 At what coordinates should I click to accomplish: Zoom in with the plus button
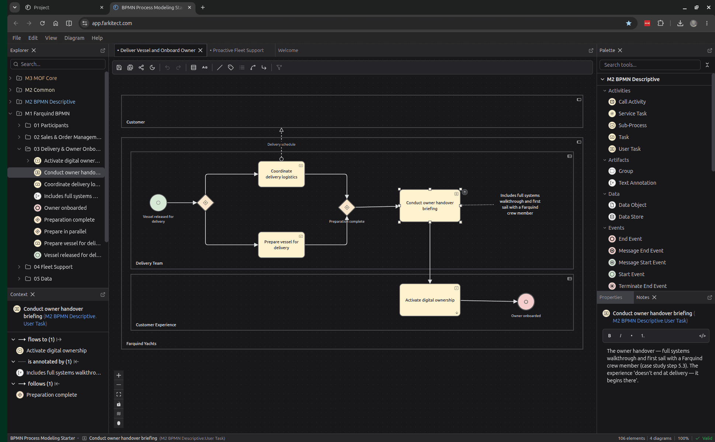[119, 375]
